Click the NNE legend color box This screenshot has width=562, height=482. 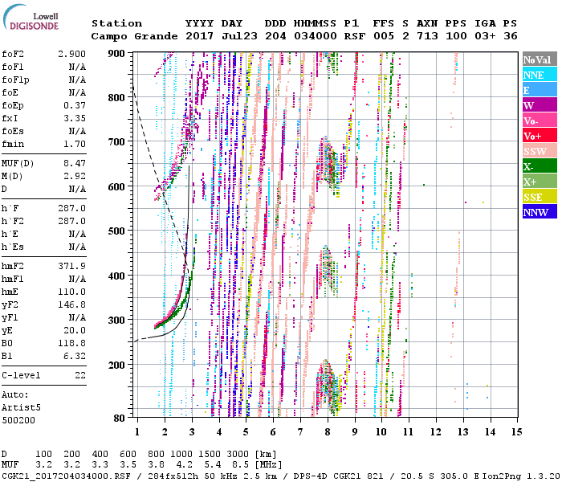(x=540, y=75)
